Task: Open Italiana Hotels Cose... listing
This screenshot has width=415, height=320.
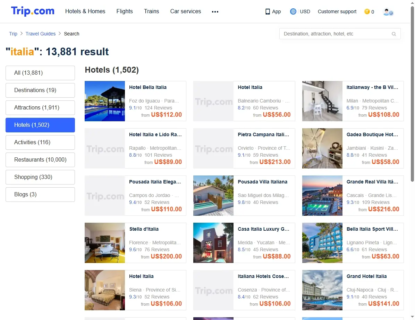Action: point(244,290)
